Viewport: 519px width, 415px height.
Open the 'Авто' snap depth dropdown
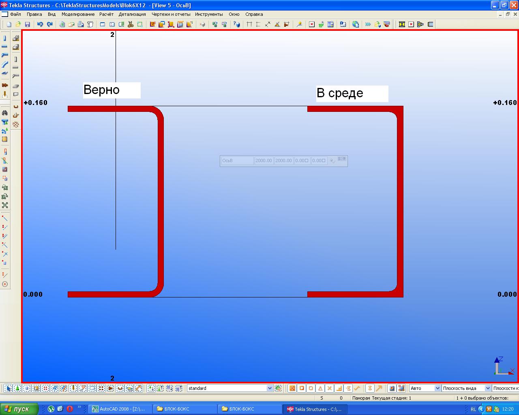[437, 388]
